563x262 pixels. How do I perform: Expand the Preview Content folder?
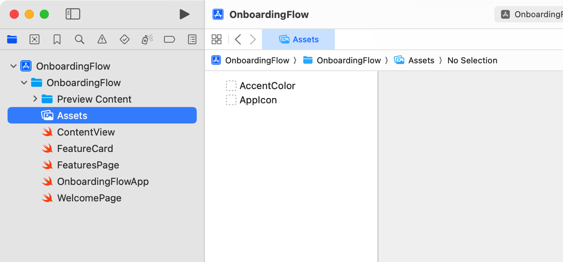click(x=35, y=99)
